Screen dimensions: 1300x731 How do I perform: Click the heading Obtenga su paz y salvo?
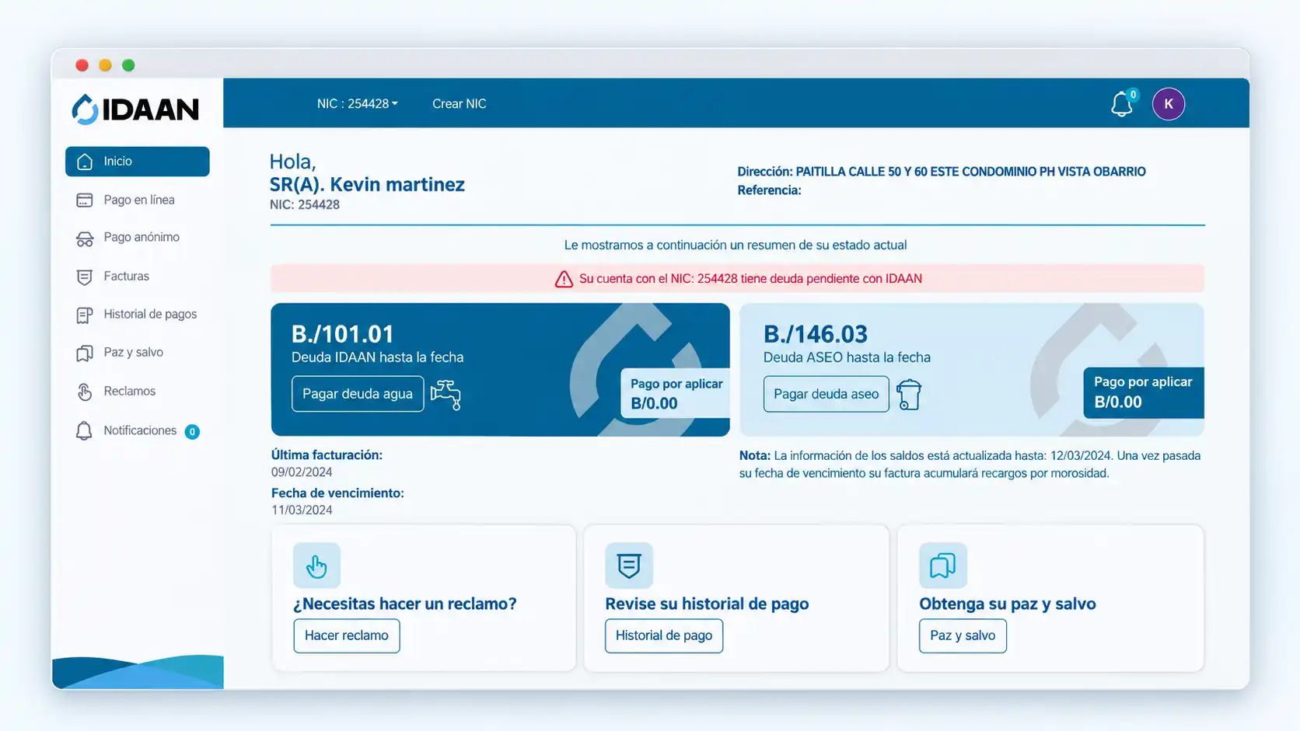[x=1008, y=604]
